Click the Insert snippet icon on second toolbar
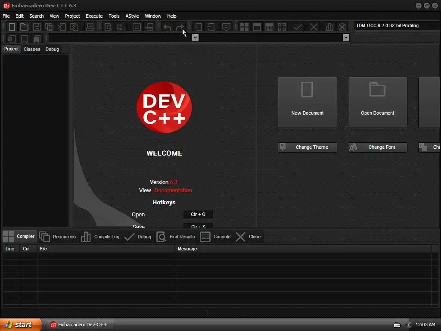 [12, 38]
